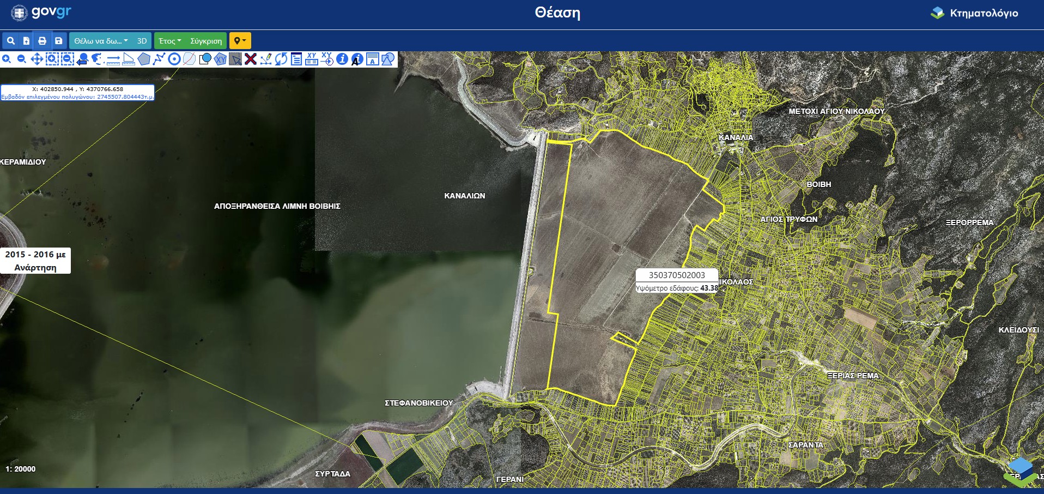Screen dimensions: 1044x494
Task: Open the Κτηματολόγιο link in header
Action: click(x=974, y=13)
